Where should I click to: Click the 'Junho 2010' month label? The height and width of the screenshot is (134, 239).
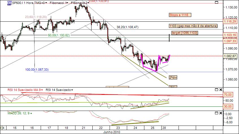(112, 132)
